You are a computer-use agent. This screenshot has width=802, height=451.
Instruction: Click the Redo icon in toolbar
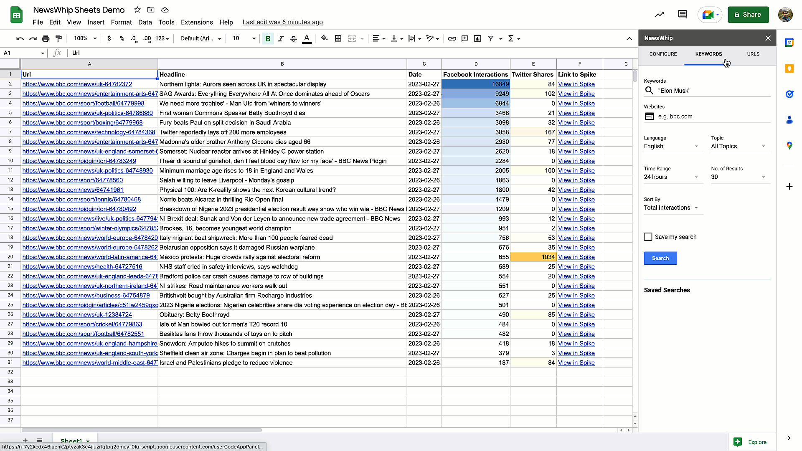point(33,38)
